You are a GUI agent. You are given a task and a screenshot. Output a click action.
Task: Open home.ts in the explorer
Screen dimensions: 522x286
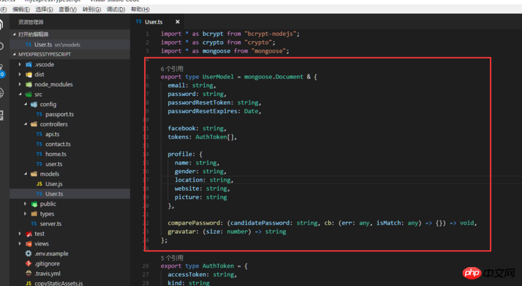pos(56,154)
